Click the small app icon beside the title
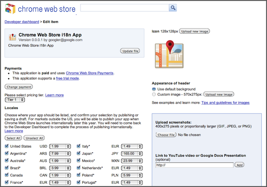The image size is (267, 187). point(12,37)
